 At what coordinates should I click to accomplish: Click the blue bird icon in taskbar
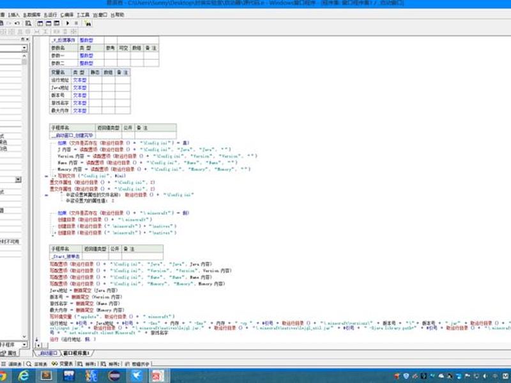point(137,376)
